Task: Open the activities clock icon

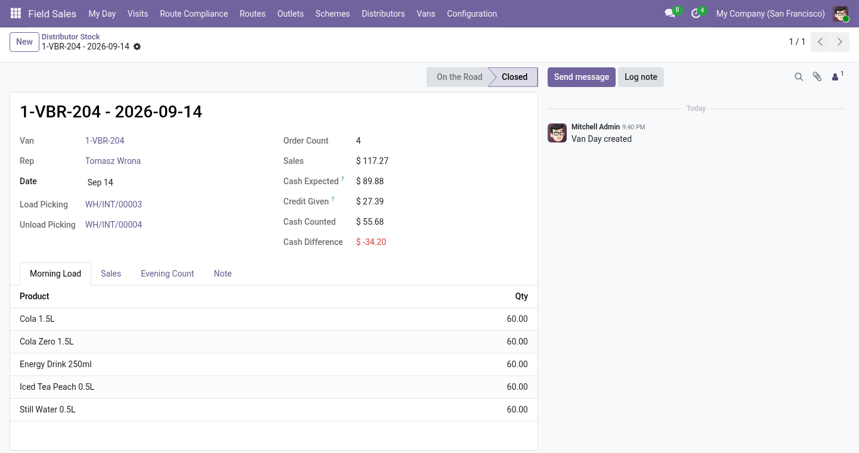Action: pos(696,14)
